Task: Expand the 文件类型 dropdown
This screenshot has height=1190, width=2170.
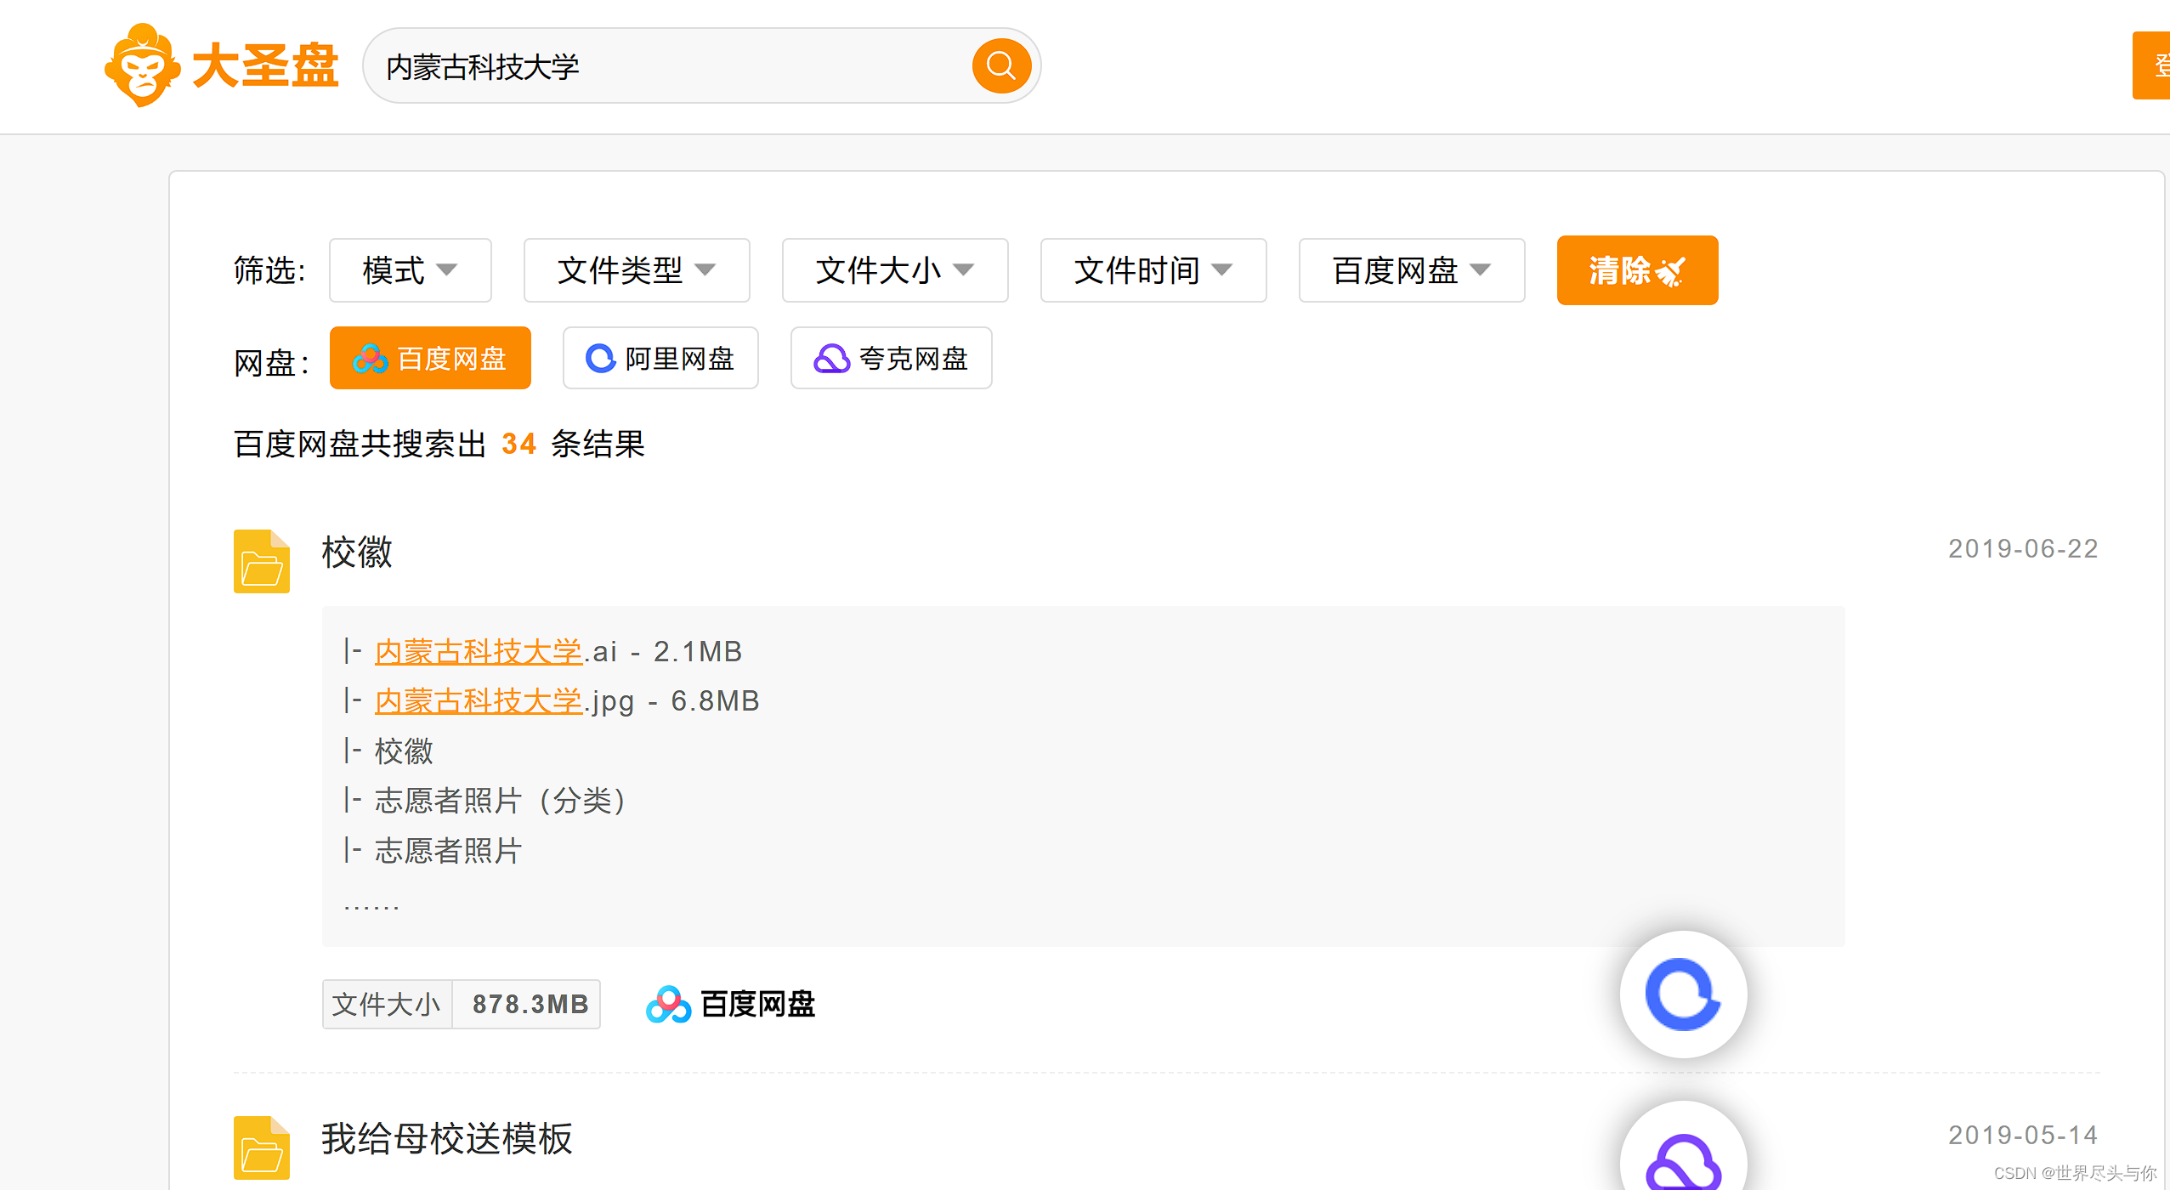Action: [637, 270]
